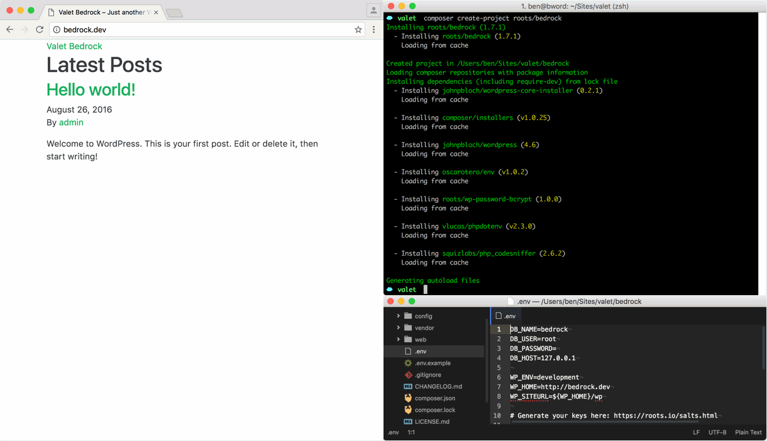Click the WP_HOME=http://bedrock.dev line

(x=560, y=387)
